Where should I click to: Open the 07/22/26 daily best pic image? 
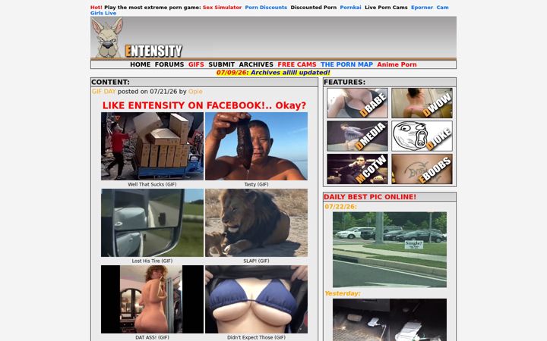[x=389, y=249]
